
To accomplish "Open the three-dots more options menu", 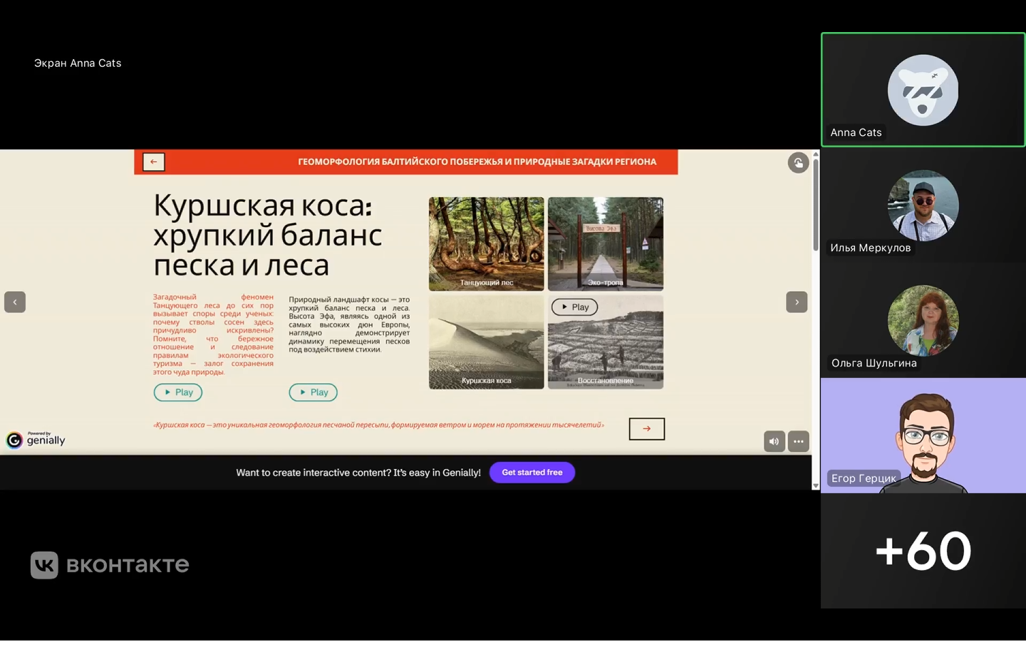I will click(x=799, y=441).
